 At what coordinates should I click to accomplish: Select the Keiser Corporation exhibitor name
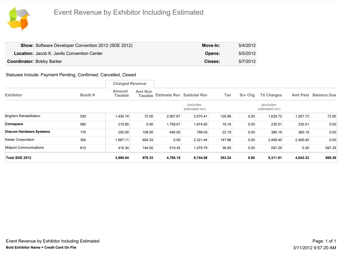(19, 140)
